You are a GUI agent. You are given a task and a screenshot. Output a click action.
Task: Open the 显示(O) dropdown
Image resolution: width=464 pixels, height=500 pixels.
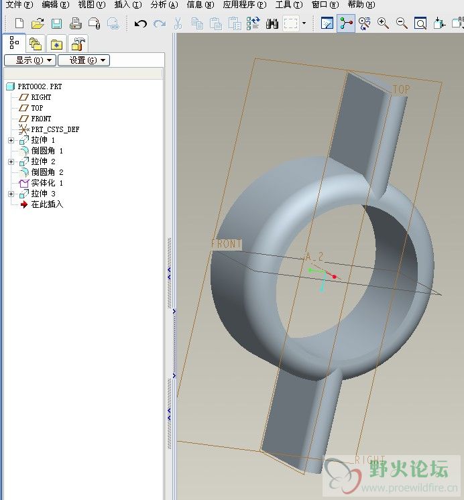click(30, 60)
